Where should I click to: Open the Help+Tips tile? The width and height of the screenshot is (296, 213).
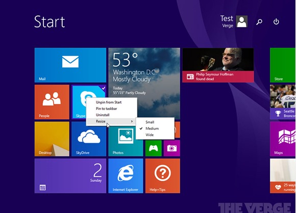point(162,176)
